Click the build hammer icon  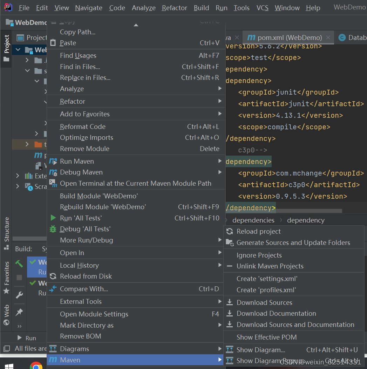[x=19, y=264]
